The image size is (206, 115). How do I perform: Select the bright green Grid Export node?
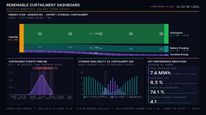166,34
